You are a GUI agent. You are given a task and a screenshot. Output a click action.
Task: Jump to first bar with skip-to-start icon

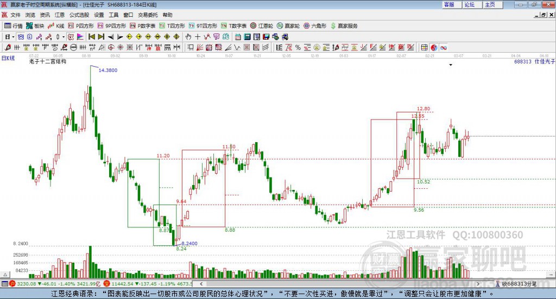pos(91,37)
